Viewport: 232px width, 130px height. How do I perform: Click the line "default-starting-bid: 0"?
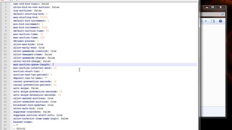pos(30,14)
